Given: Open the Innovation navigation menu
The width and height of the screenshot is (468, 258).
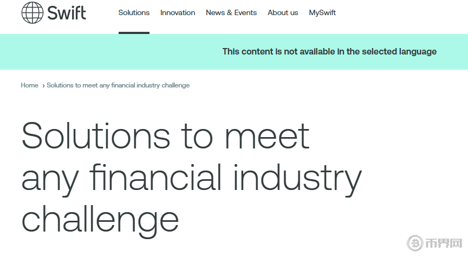Looking at the screenshot, I should pyautogui.click(x=178, y=12).
